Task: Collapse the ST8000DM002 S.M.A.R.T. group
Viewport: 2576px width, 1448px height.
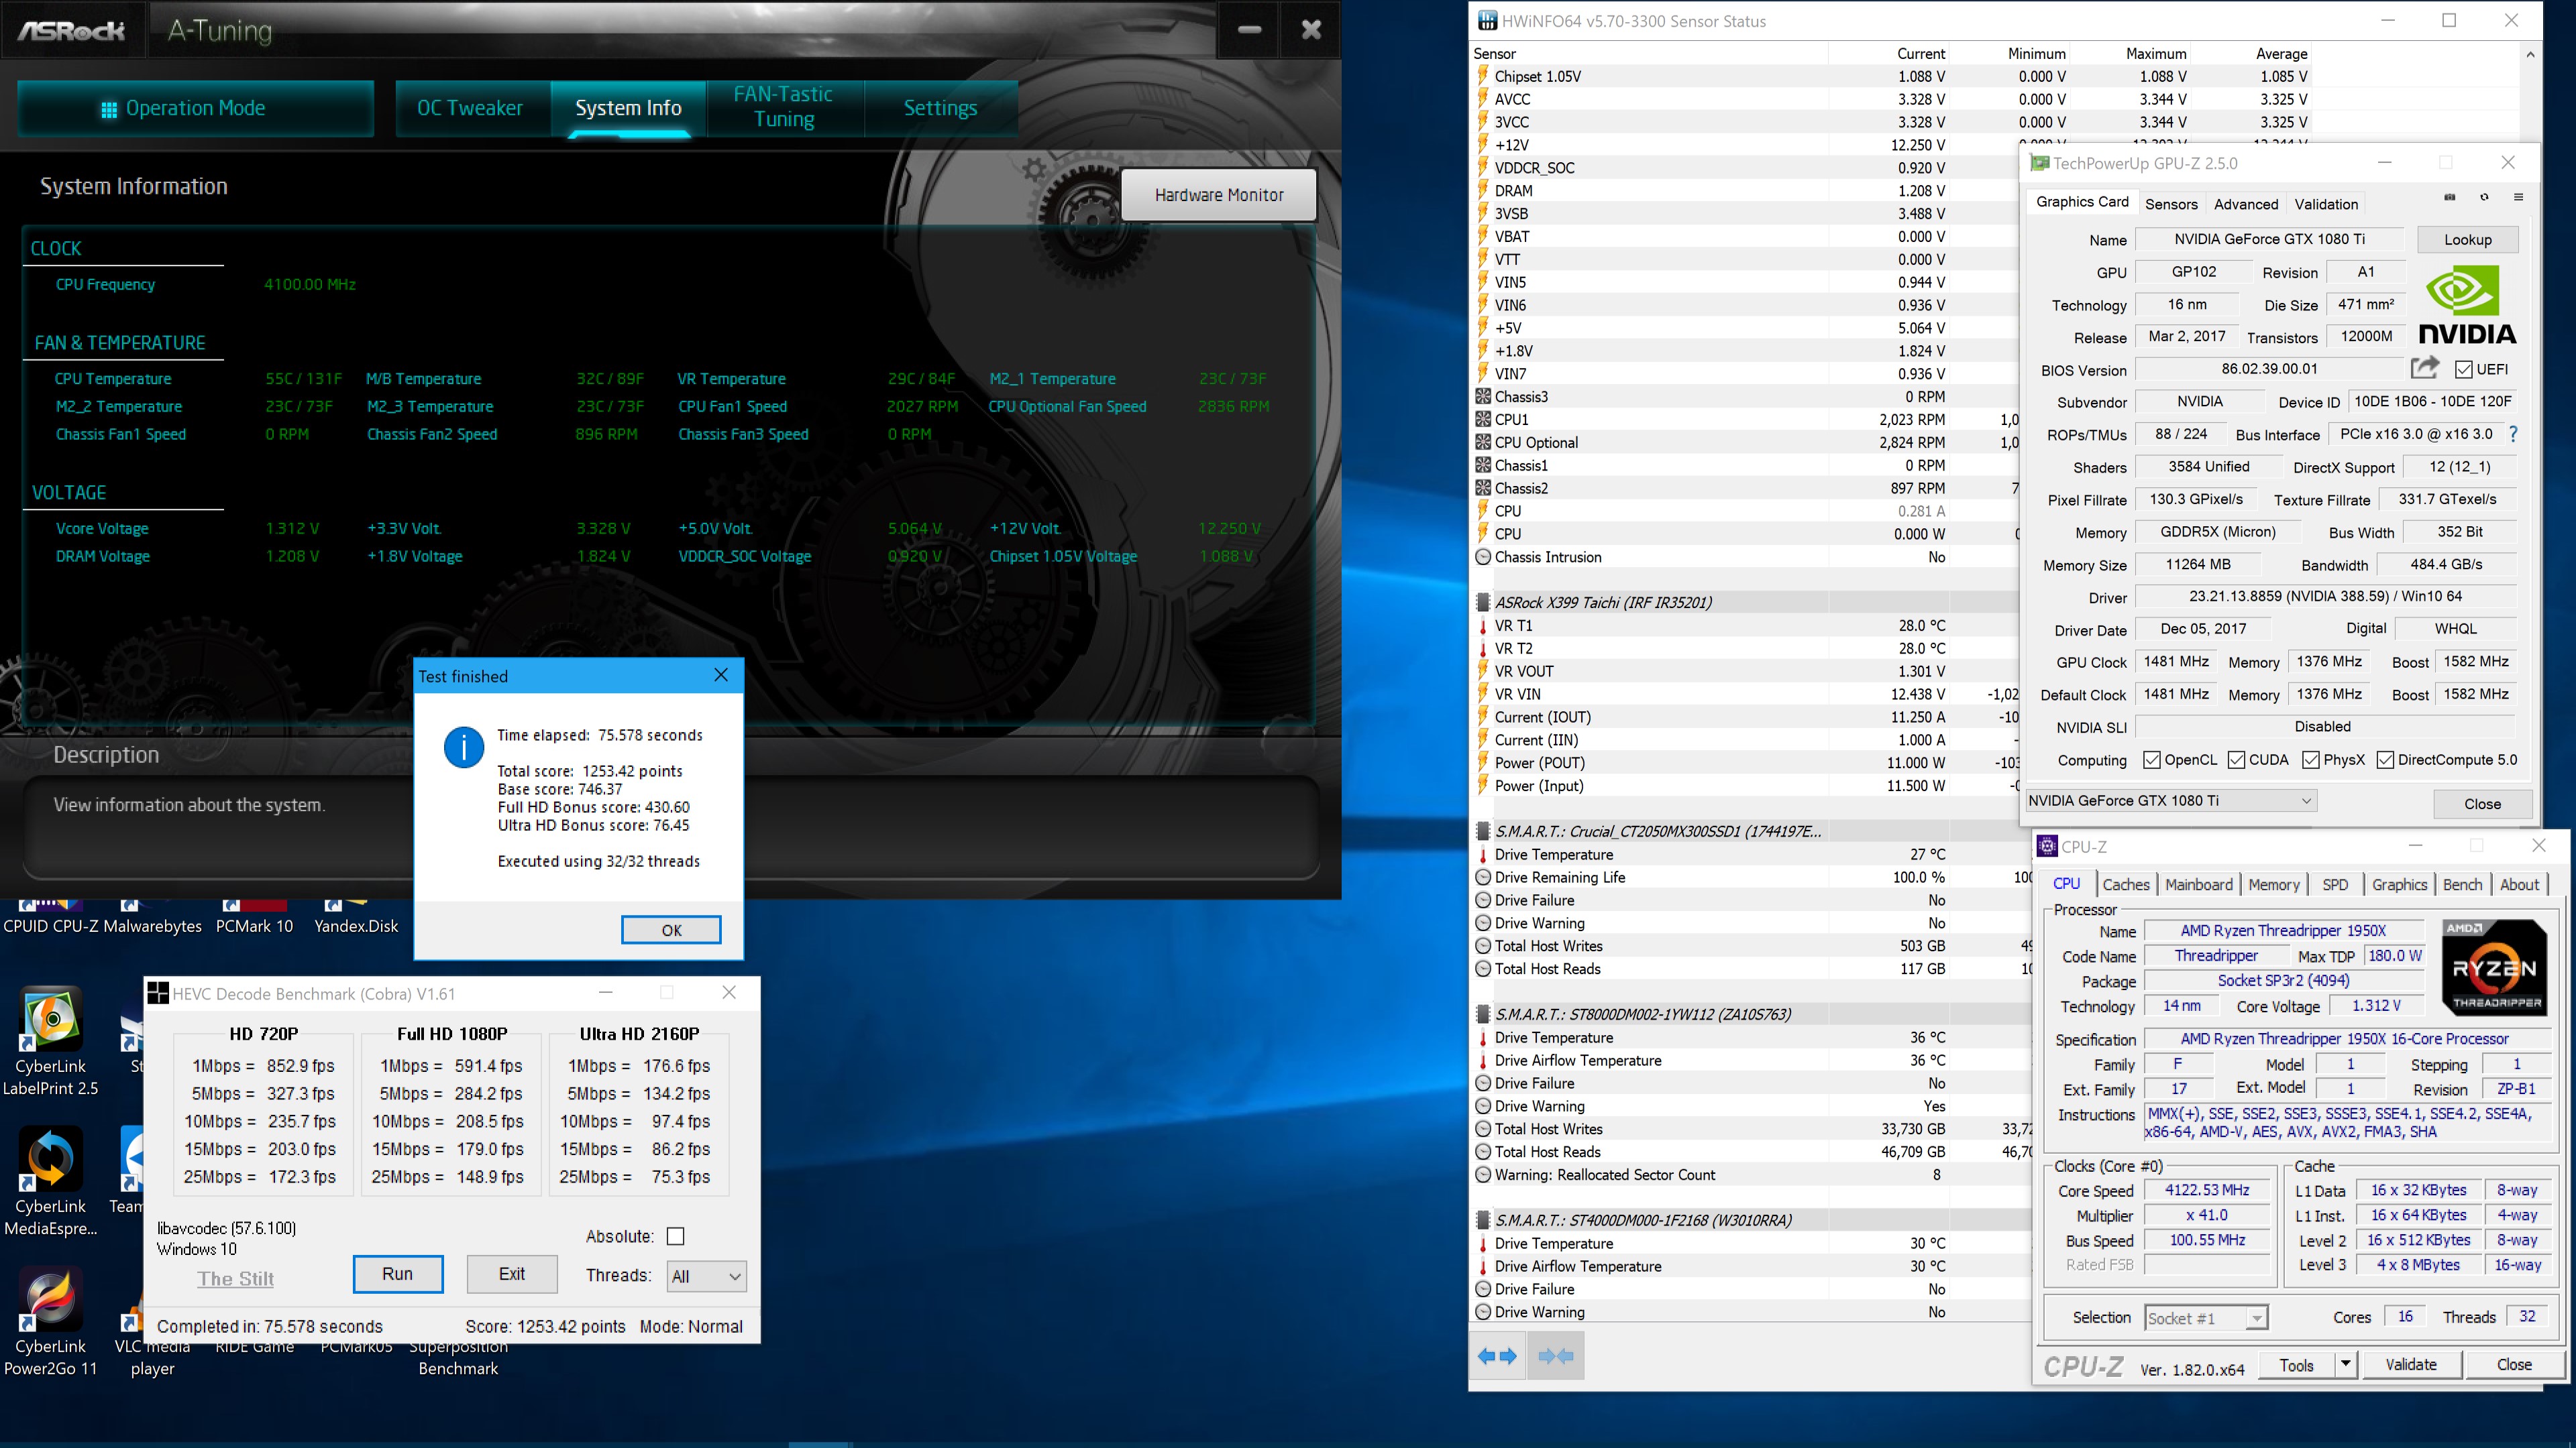Action: [1484, 1014]
